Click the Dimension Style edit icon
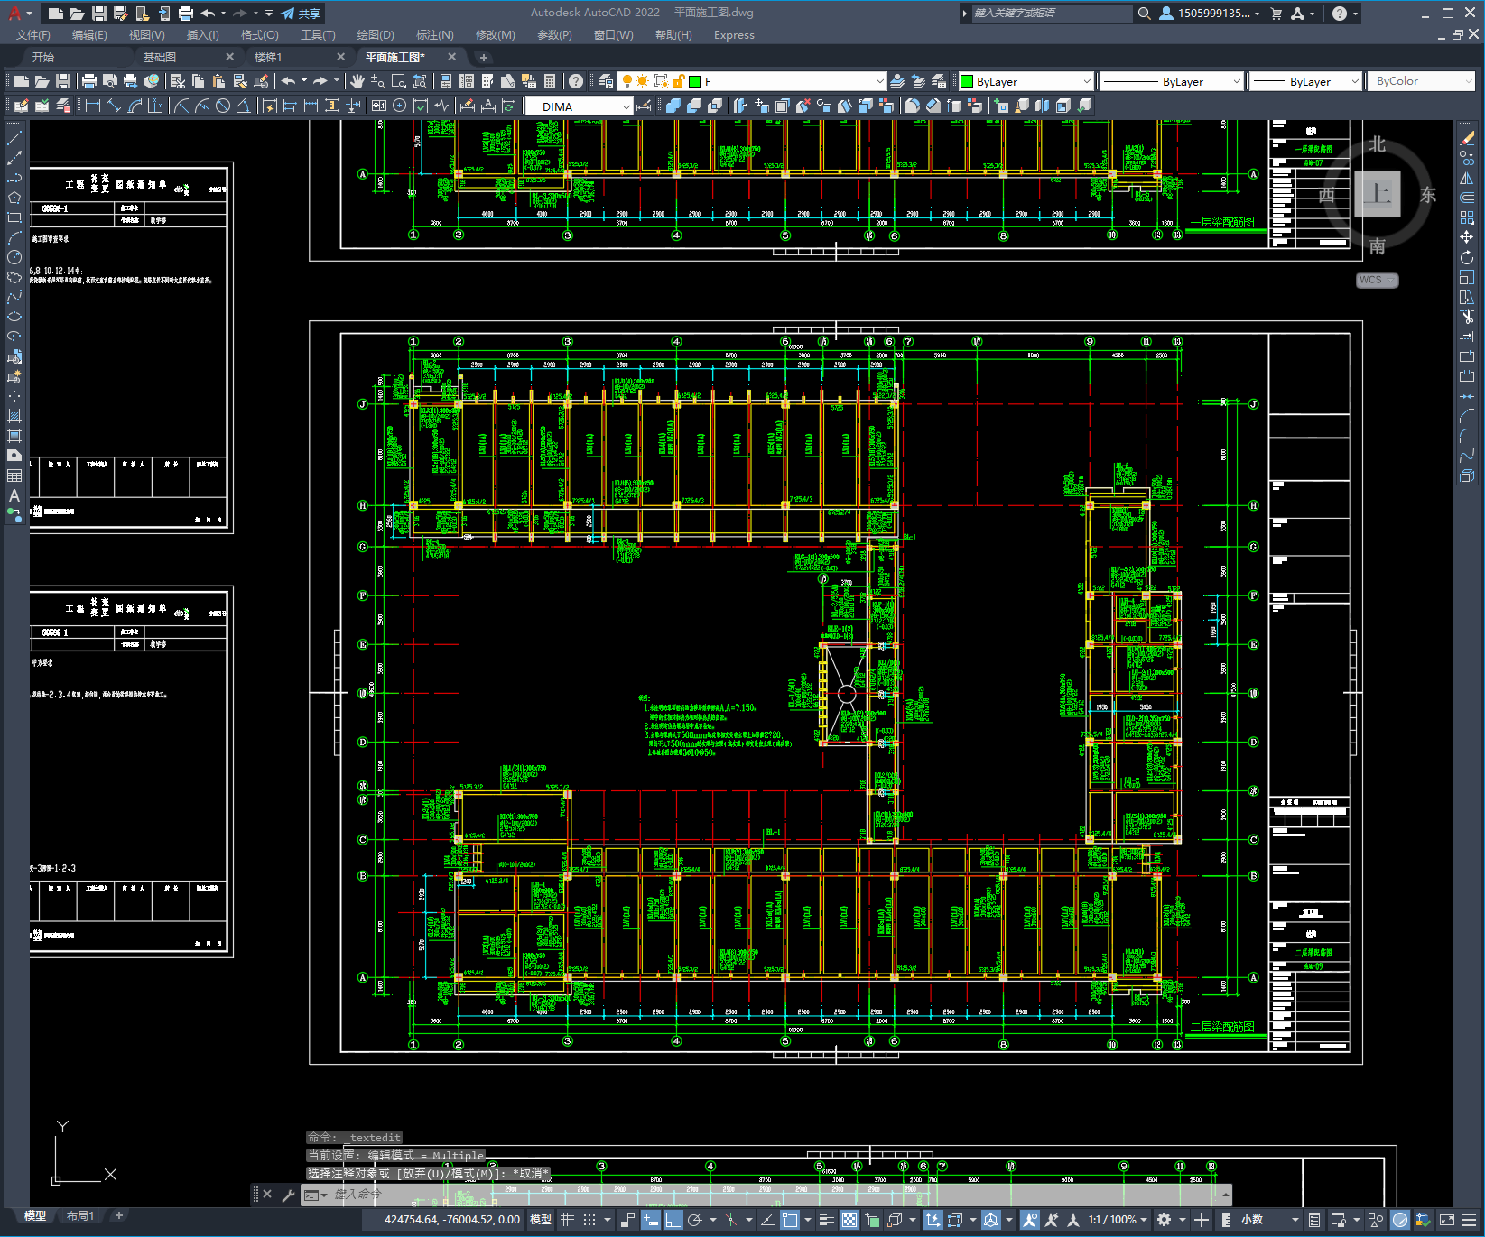 pos(644,106)
